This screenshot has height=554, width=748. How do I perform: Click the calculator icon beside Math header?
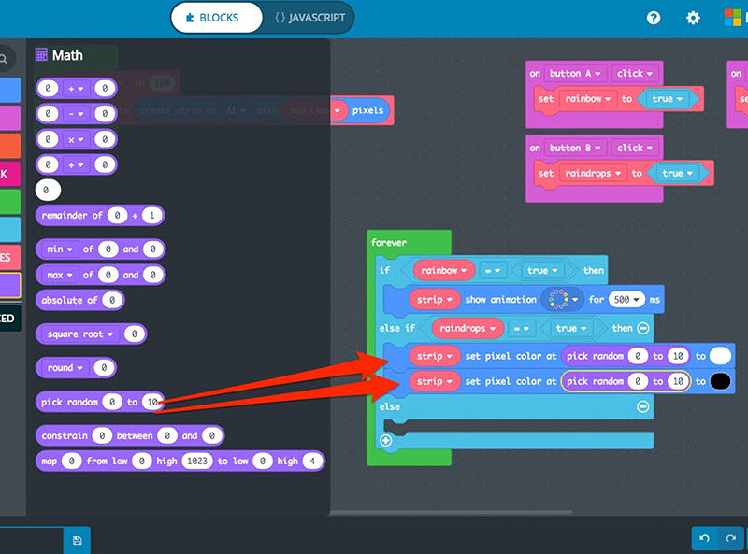pyautogui.click(x=41, y=55)
